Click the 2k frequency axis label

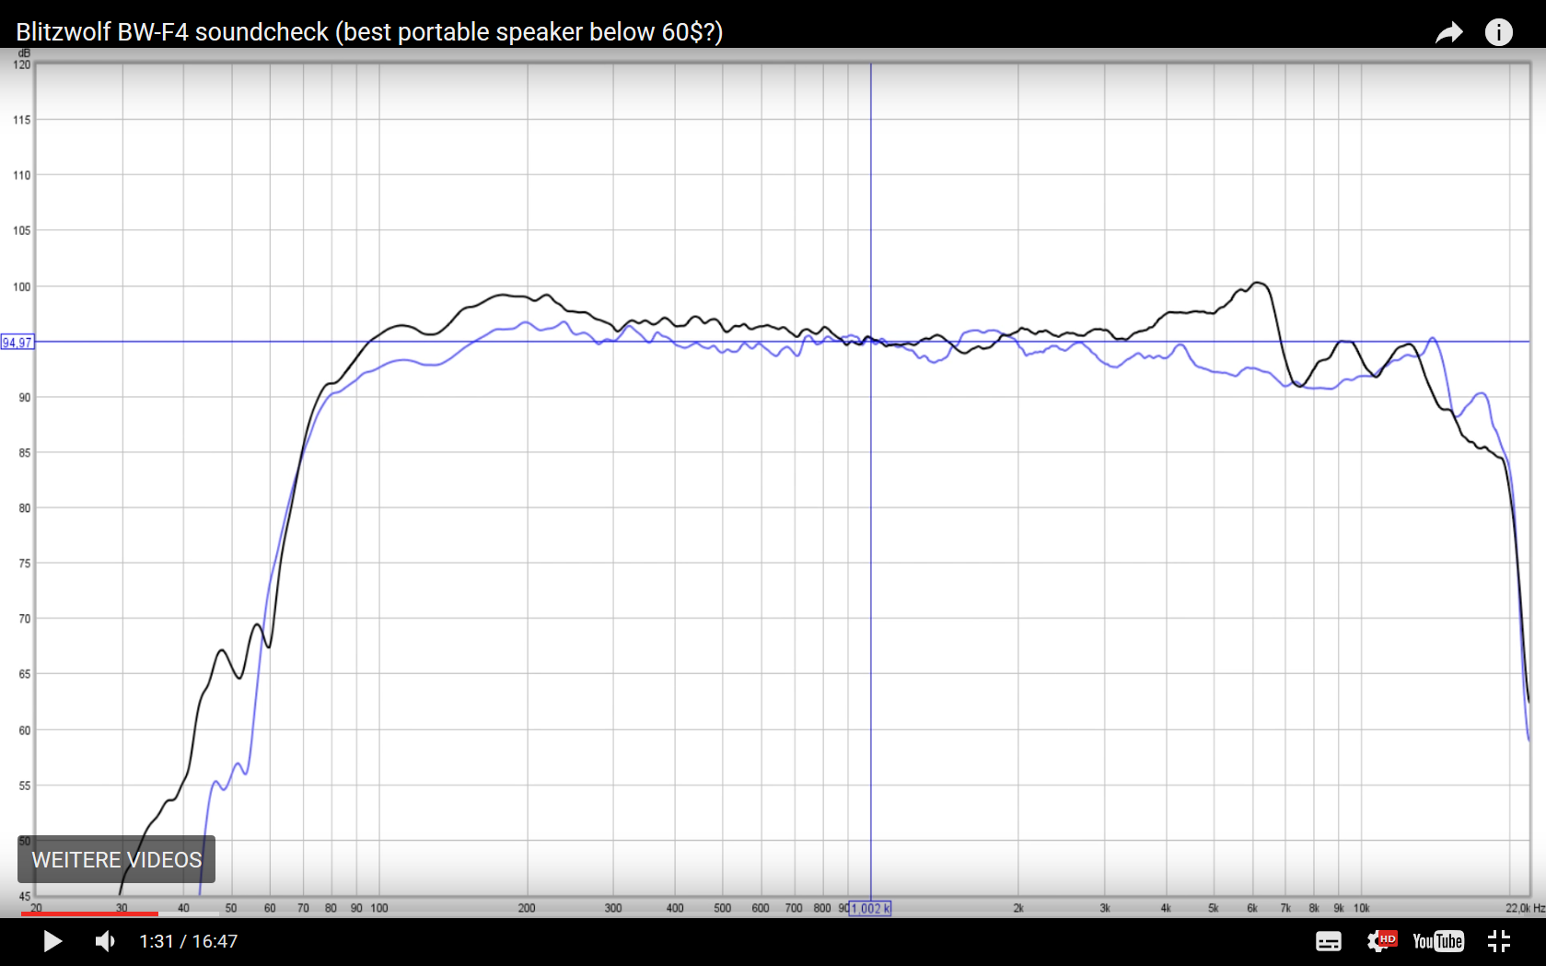coord(1018,908)
